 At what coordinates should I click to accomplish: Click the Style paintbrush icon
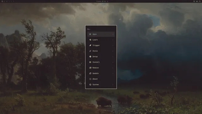coord(90,51)
